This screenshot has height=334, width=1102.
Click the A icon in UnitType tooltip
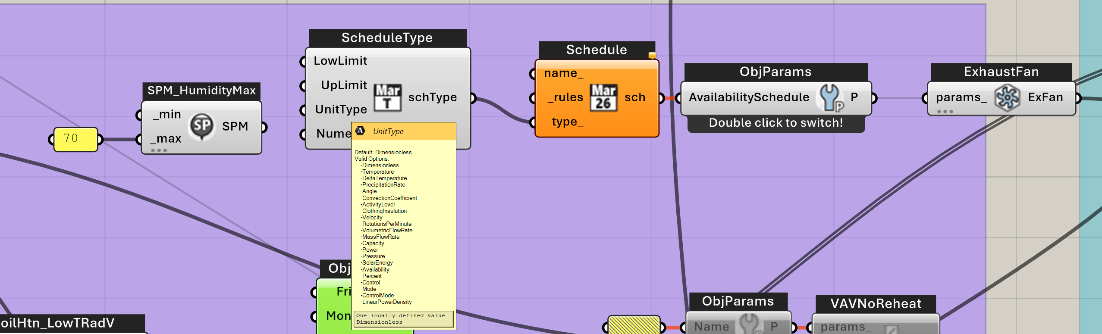click(x=361, y=131)
